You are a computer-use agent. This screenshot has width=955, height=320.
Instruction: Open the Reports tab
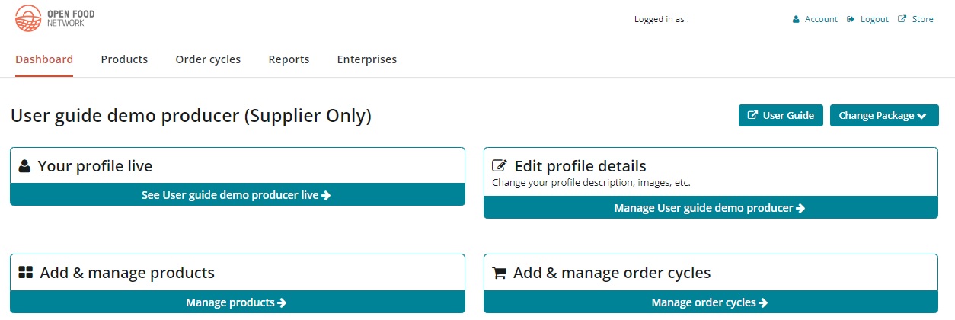click(x=289, y=59)
